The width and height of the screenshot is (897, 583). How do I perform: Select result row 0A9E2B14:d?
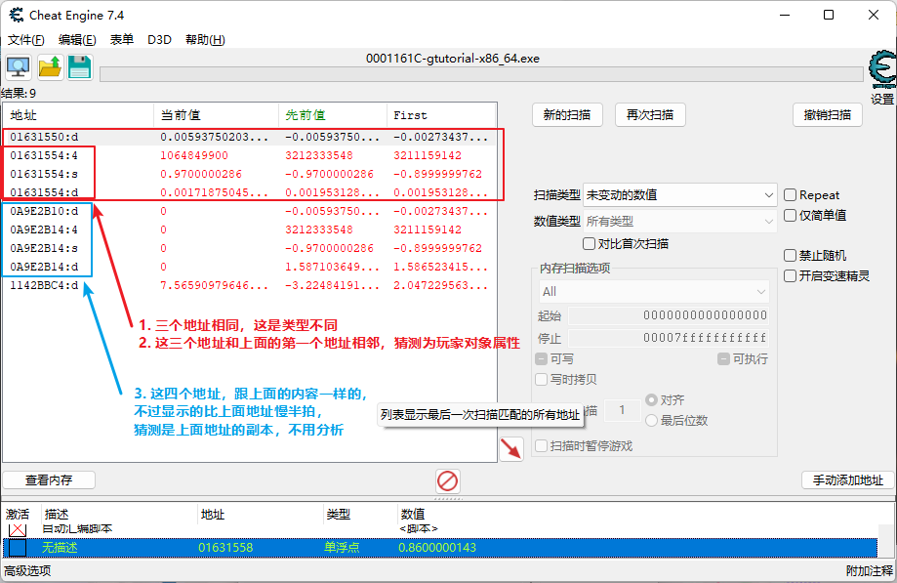(250, 267)
